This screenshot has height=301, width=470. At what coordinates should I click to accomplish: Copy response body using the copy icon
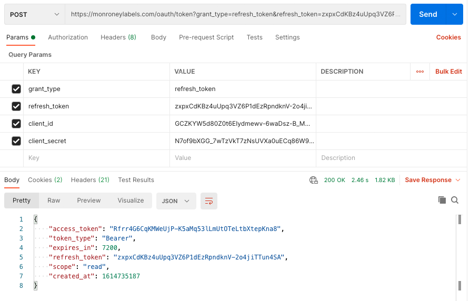click(442, 200)
